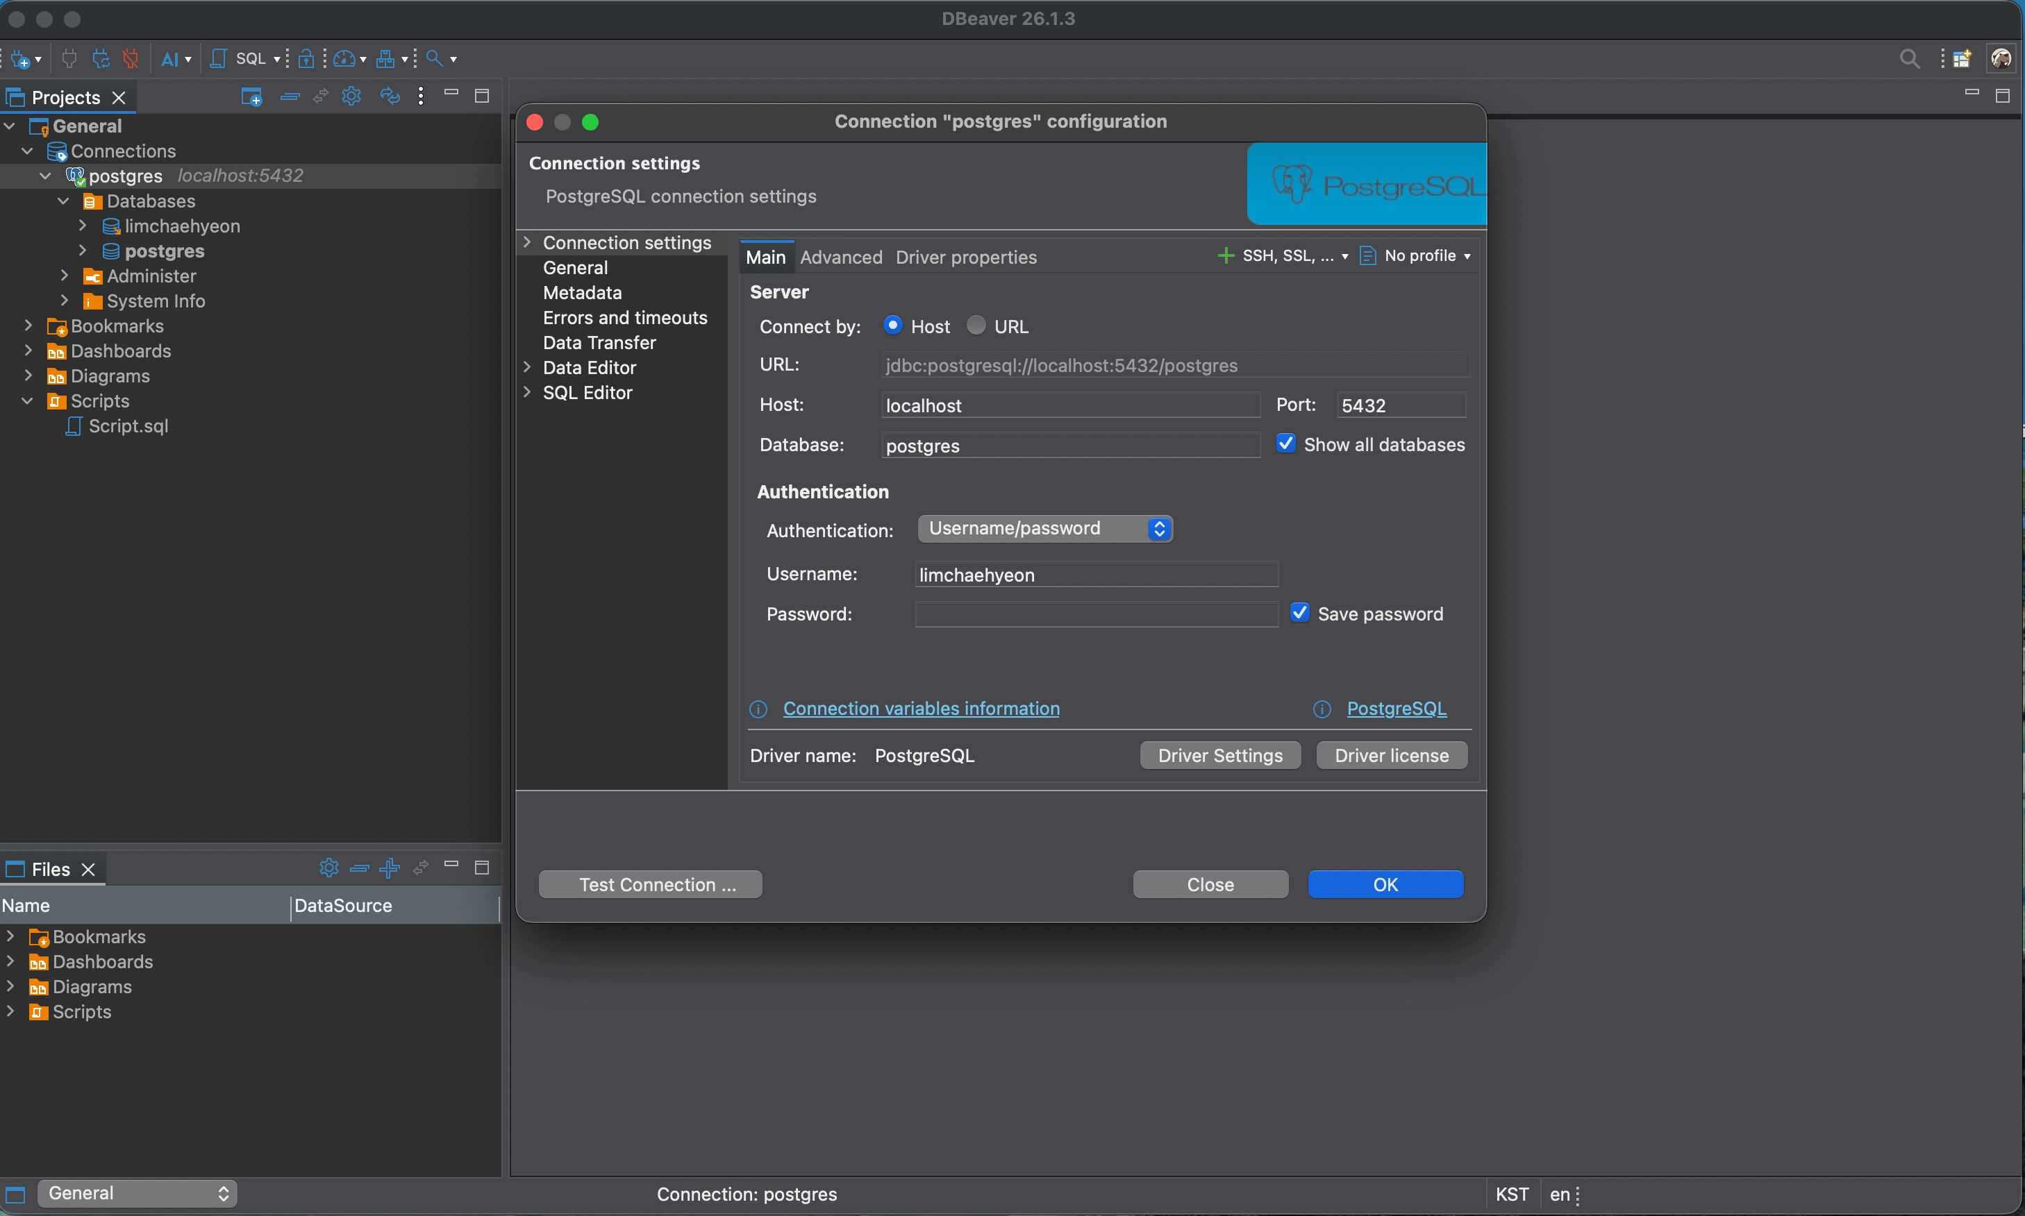Click the red Disconnect plug icon
This screenshot has height=1216, width=2025.
tap(131, 59)
